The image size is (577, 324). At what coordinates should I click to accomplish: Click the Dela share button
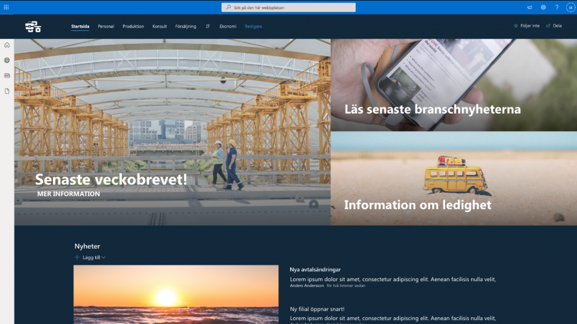[x=554, y=26]
